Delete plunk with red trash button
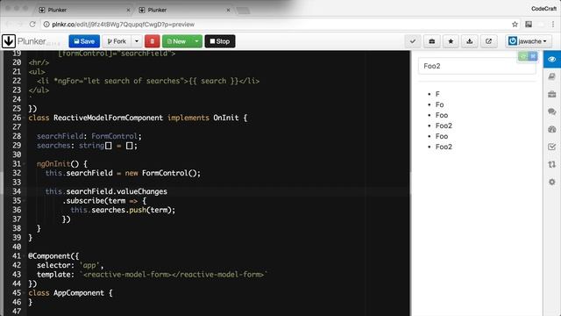 coord(152,41)
